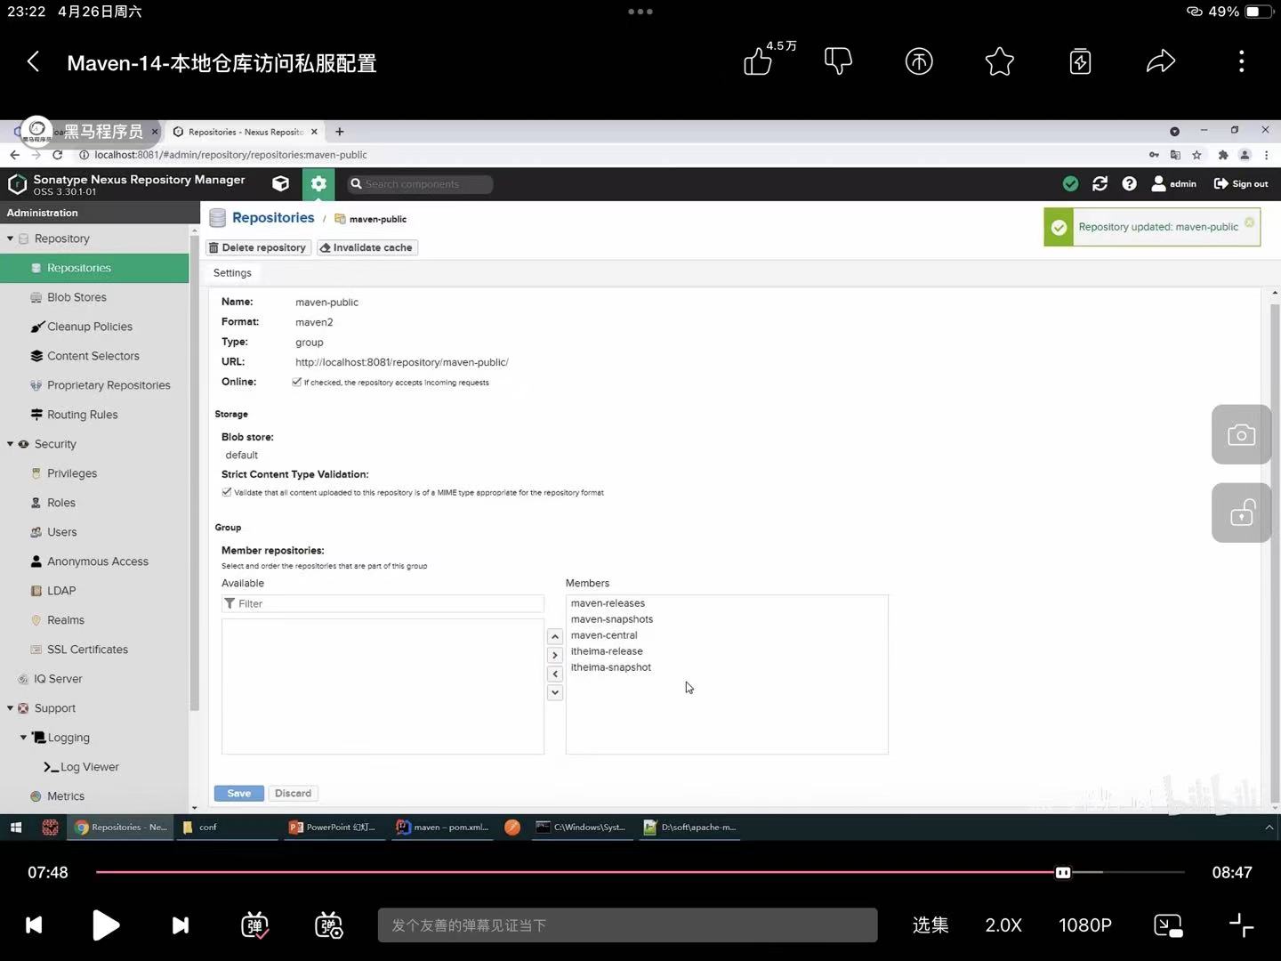Open the 选集 episode list
The image size is (1281, 961).
931,925
